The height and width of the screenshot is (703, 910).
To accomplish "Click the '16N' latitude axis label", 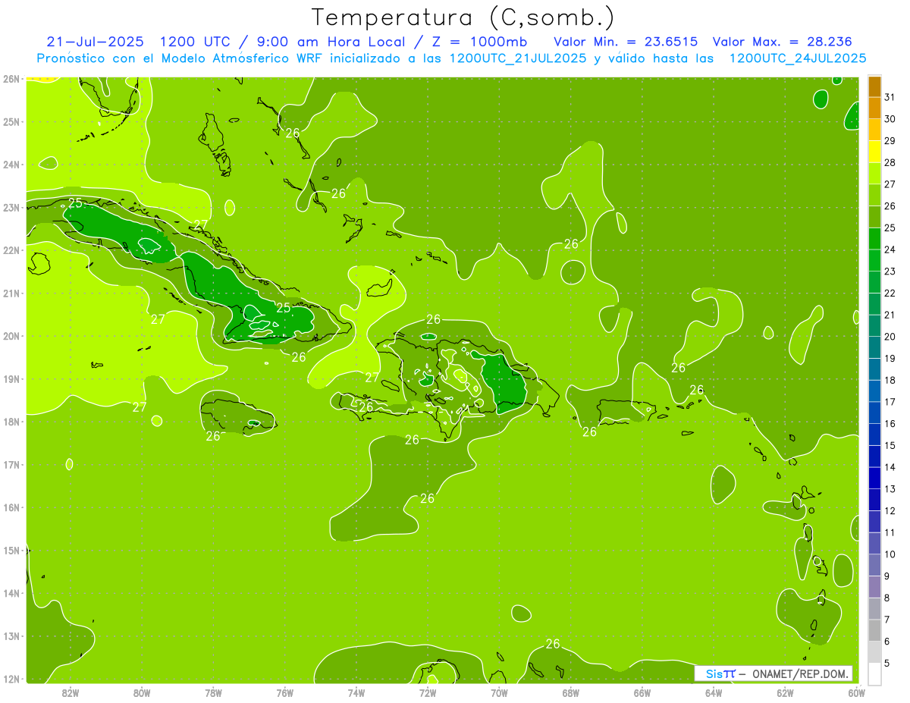I will pyautogui.click(x=11, y=507).
